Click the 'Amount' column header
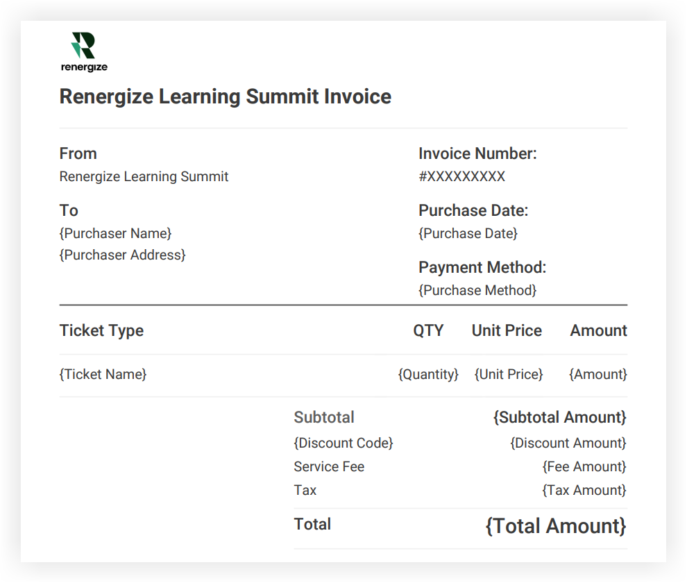The width and height of the screenshot is (687, 583). click(598, 330)
